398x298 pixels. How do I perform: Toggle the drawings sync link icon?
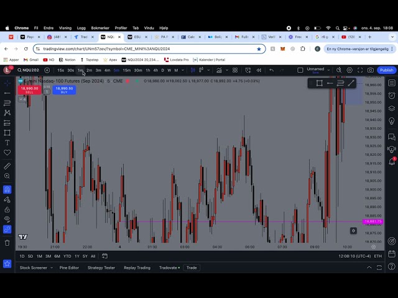pyautogui.click(x=7, y=229)
